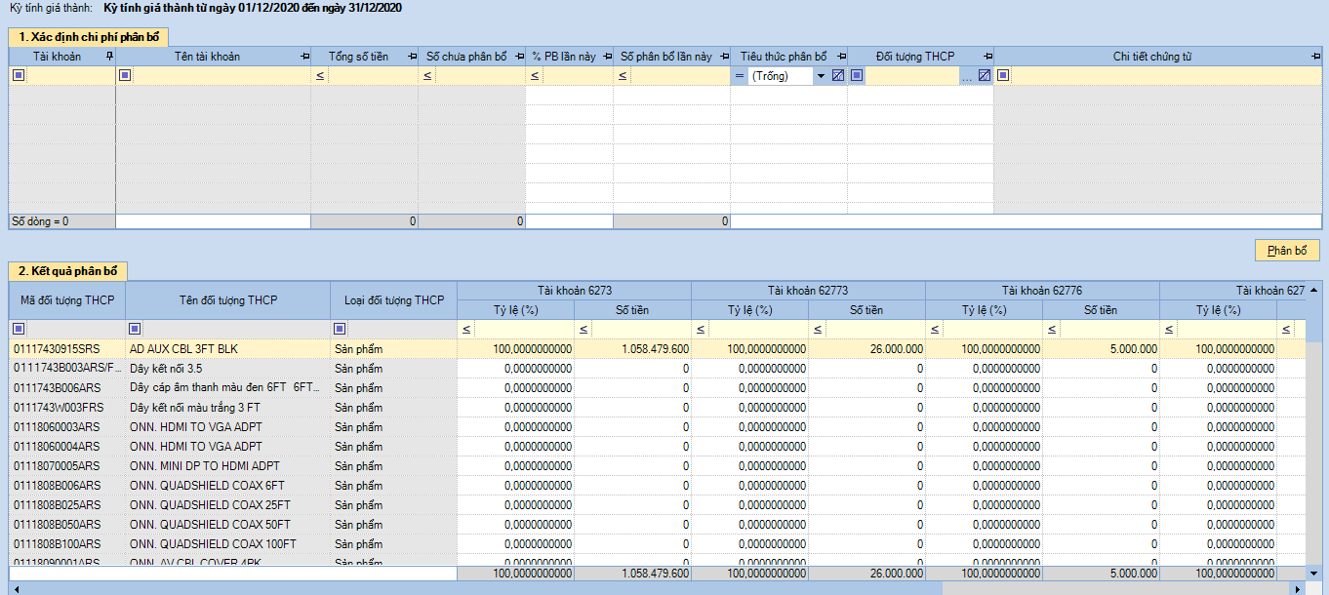Viewport: 1329px width, 595px height.
Task: Click the ≤ operator under Số phân bổ lần này
Action: click(623, 76)
